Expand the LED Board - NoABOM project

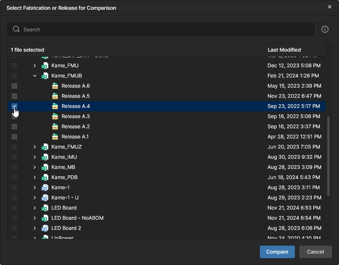pyautogui.click(x=35, y=218)
